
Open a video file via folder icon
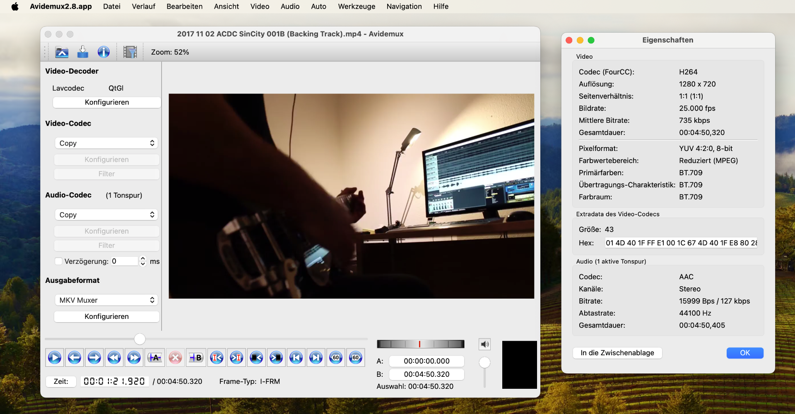point(62,52)
